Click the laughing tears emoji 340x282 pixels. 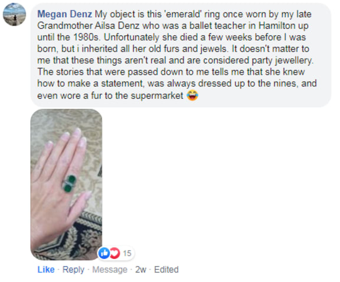192,95
